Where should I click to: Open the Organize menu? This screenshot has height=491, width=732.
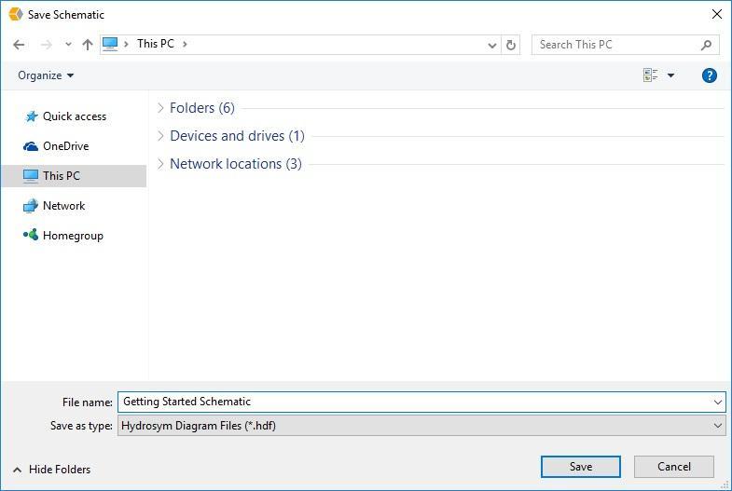(46, 75)
